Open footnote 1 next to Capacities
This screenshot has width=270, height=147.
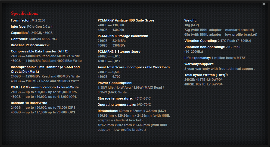coord(29,32)
